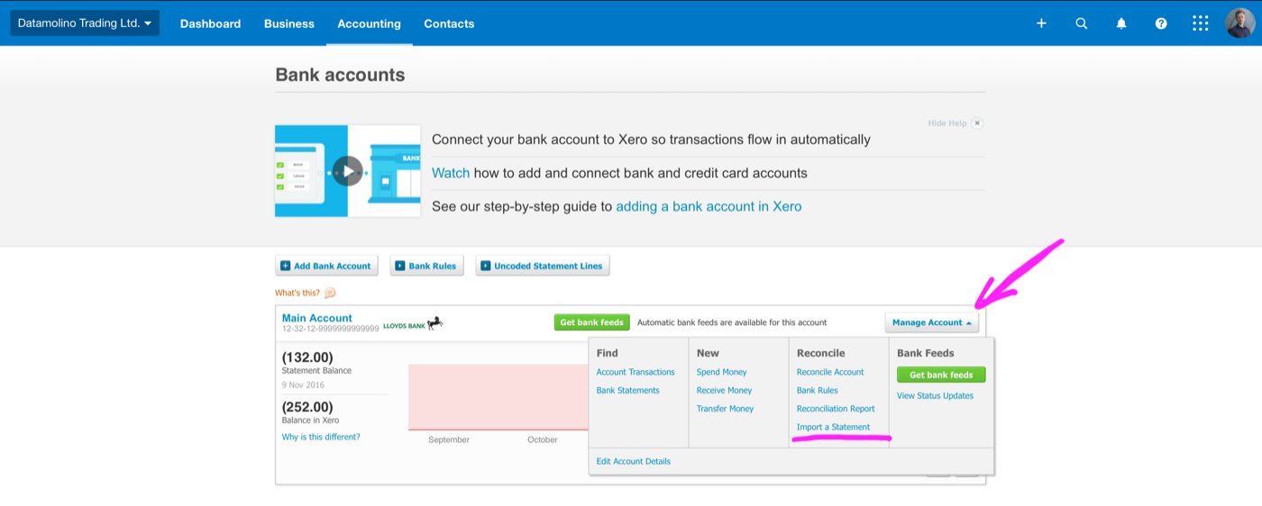This screenshot has height=506, width=1262.
Task: Click the (132.00) statement balance value
Action: click(x=307, y=357)
